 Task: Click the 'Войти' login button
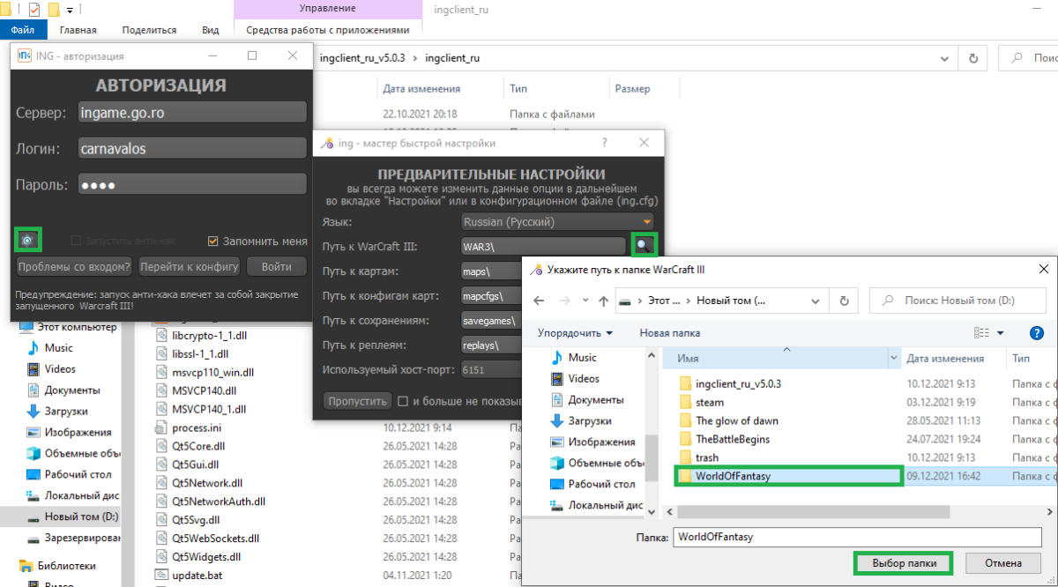click(276, 267)
